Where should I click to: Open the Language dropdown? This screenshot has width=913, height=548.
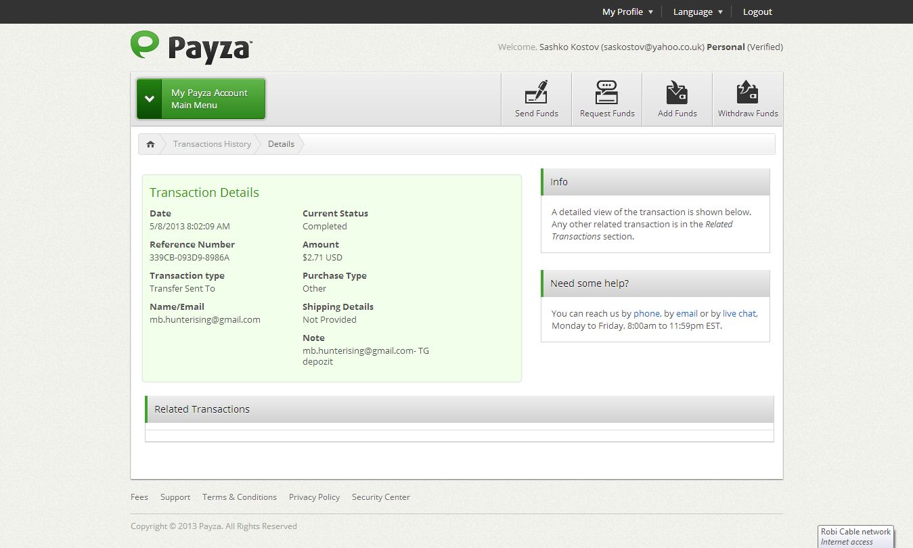tap(698, 12)
